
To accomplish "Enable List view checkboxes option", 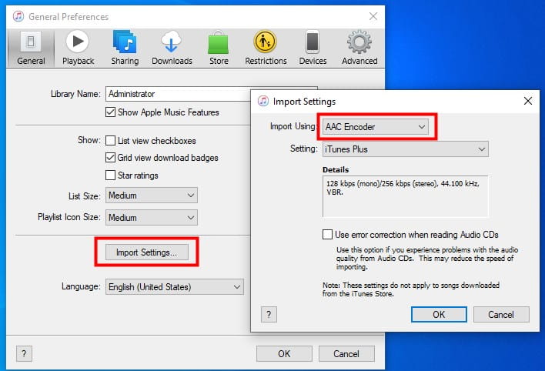I will click(x=110, y=141).
